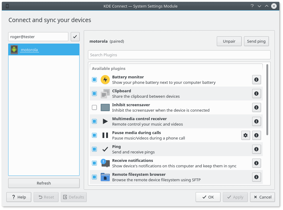
Task: Send ping to the motorola device
Action: [256, 41]
